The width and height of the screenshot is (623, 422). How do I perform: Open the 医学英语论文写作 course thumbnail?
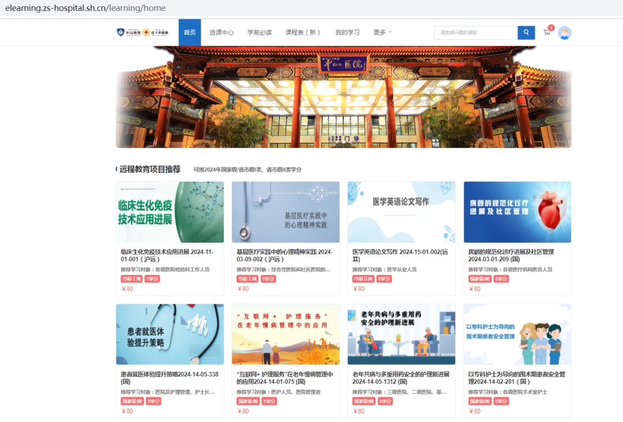[401, 212]
